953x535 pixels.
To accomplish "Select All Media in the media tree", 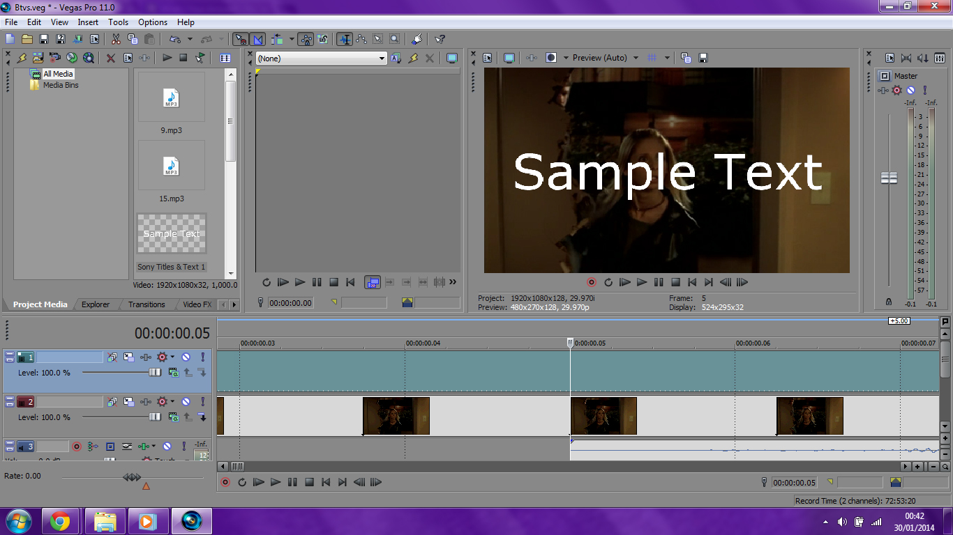I will (x=58, y=74).
